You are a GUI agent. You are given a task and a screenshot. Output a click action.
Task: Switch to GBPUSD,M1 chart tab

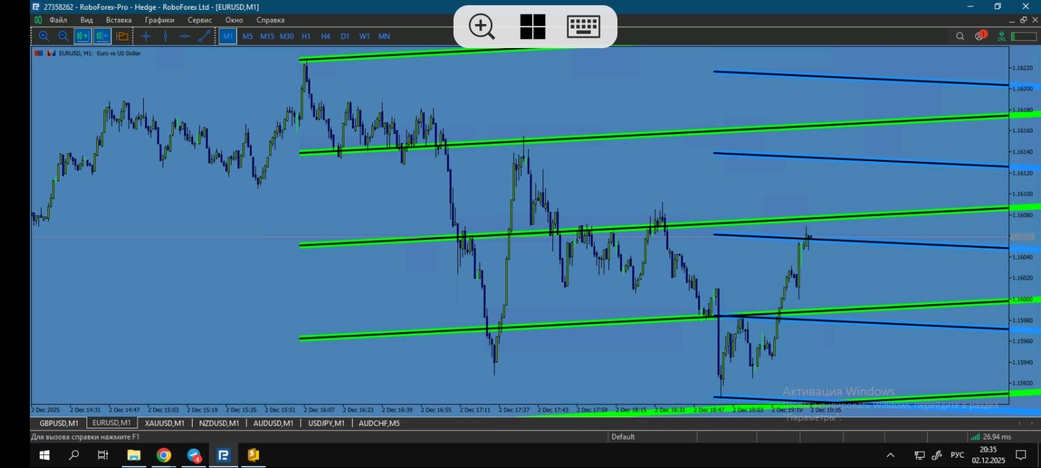pyautogui.click(x=59, y=423)
